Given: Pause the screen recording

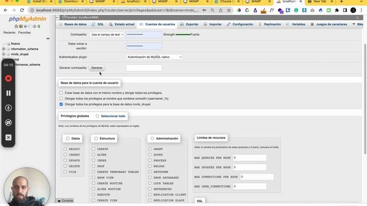Looking at the screenshot, I should [9, 93].
